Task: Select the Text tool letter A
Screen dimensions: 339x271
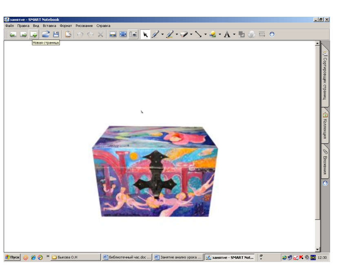Action: tap(227, 34)
